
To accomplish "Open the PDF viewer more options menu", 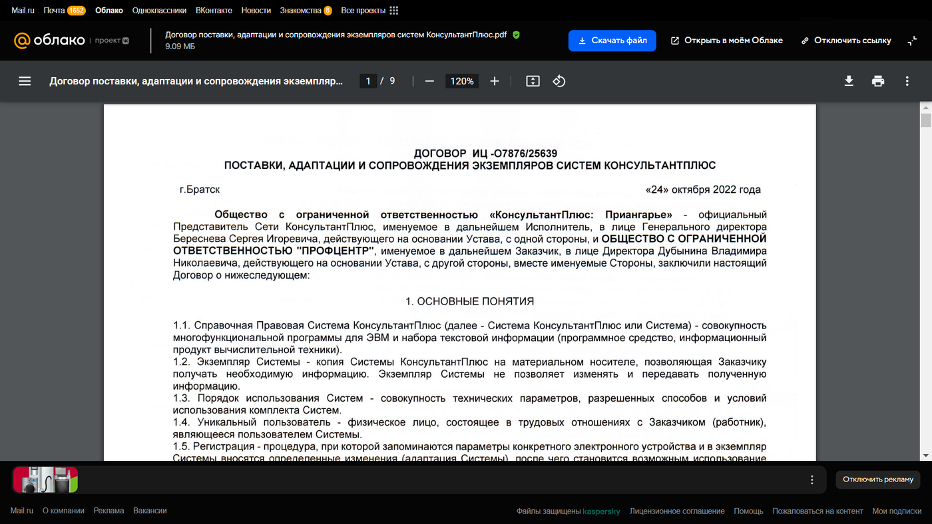I will tap(907, 81).
